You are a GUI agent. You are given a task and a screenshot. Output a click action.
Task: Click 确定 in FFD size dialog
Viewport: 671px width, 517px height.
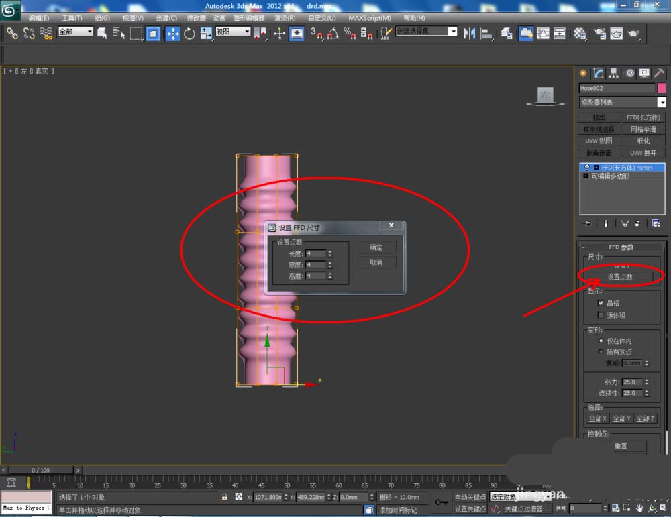[376, 247]
